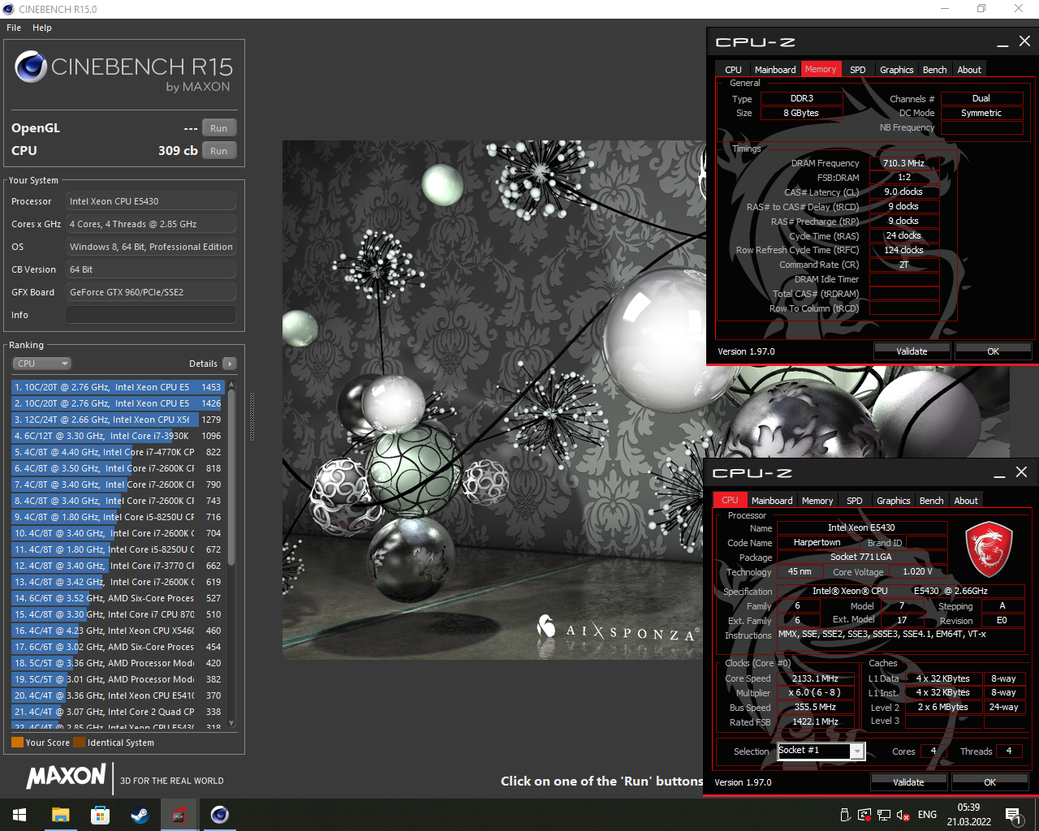Select ranking row 5 Core i7-4770K
The image size is (1039, 831).
coord(118,452)
